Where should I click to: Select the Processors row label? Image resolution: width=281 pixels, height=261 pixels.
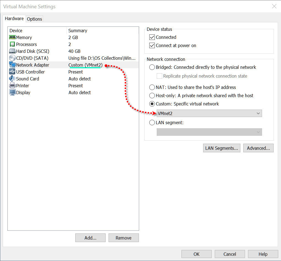pyautogui.click(x=26, y=44)
